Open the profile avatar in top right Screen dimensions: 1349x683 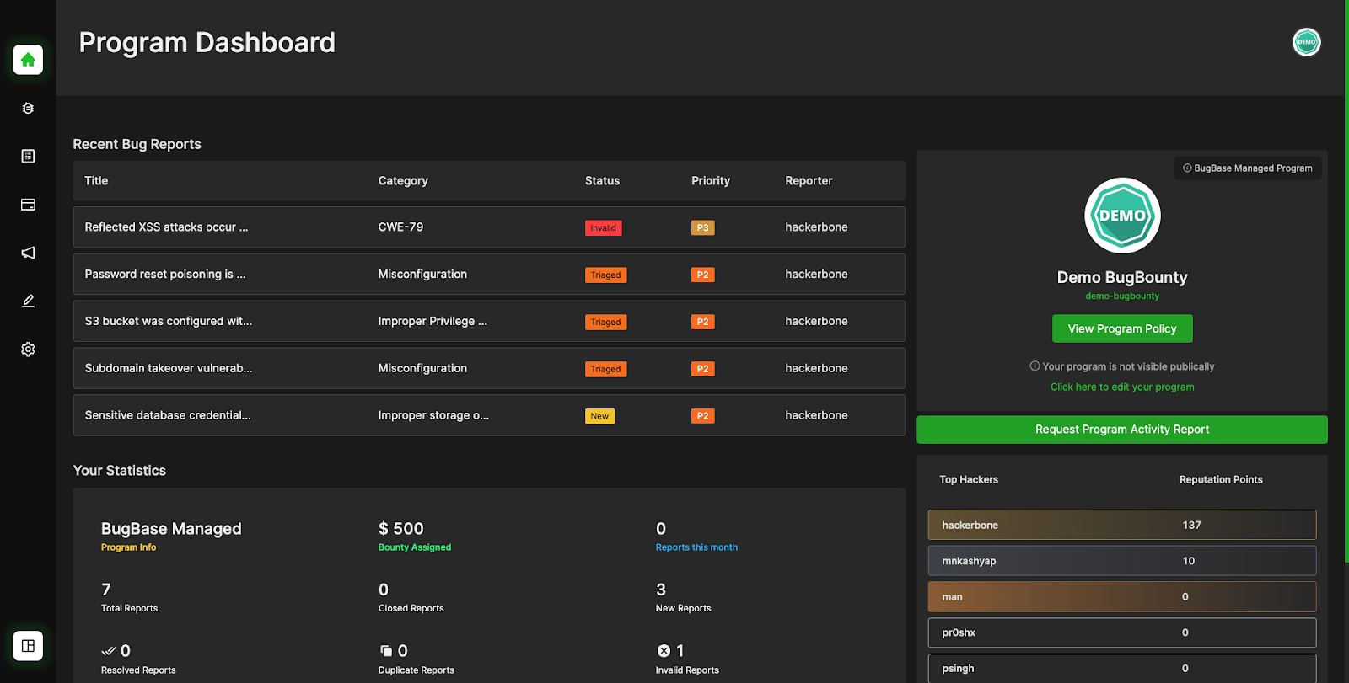click(1306, 42)
